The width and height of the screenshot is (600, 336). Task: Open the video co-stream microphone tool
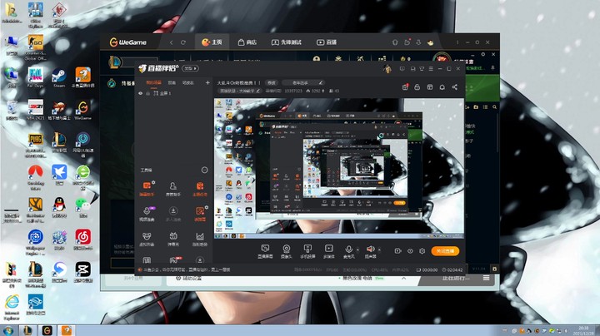(147, 214)
